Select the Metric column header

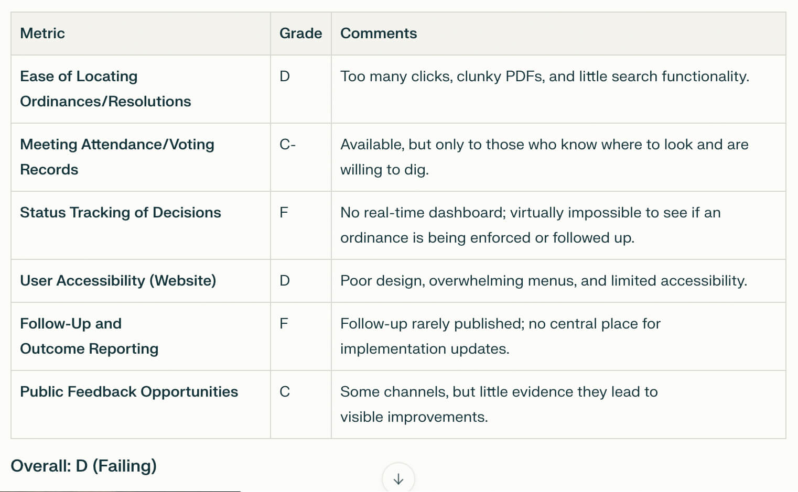tap(141, 34)
